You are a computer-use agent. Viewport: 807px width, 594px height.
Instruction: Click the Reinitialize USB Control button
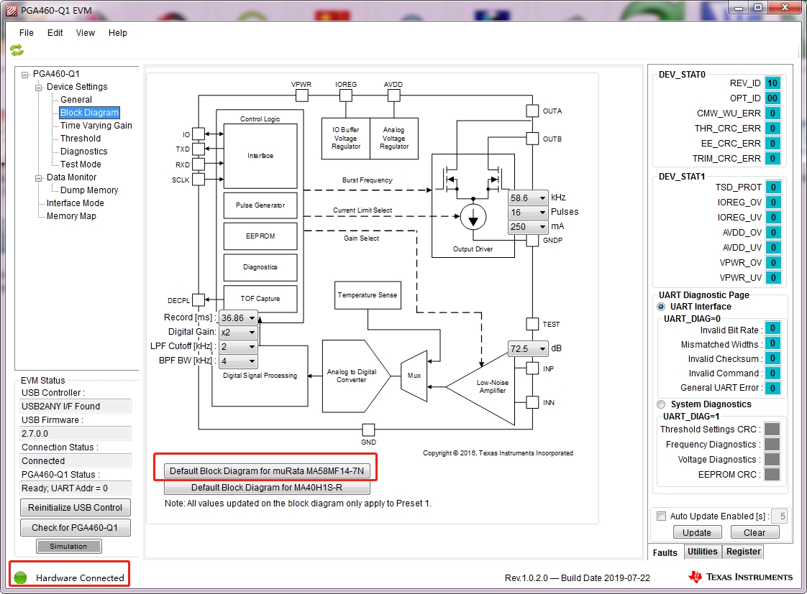point(75,507)
